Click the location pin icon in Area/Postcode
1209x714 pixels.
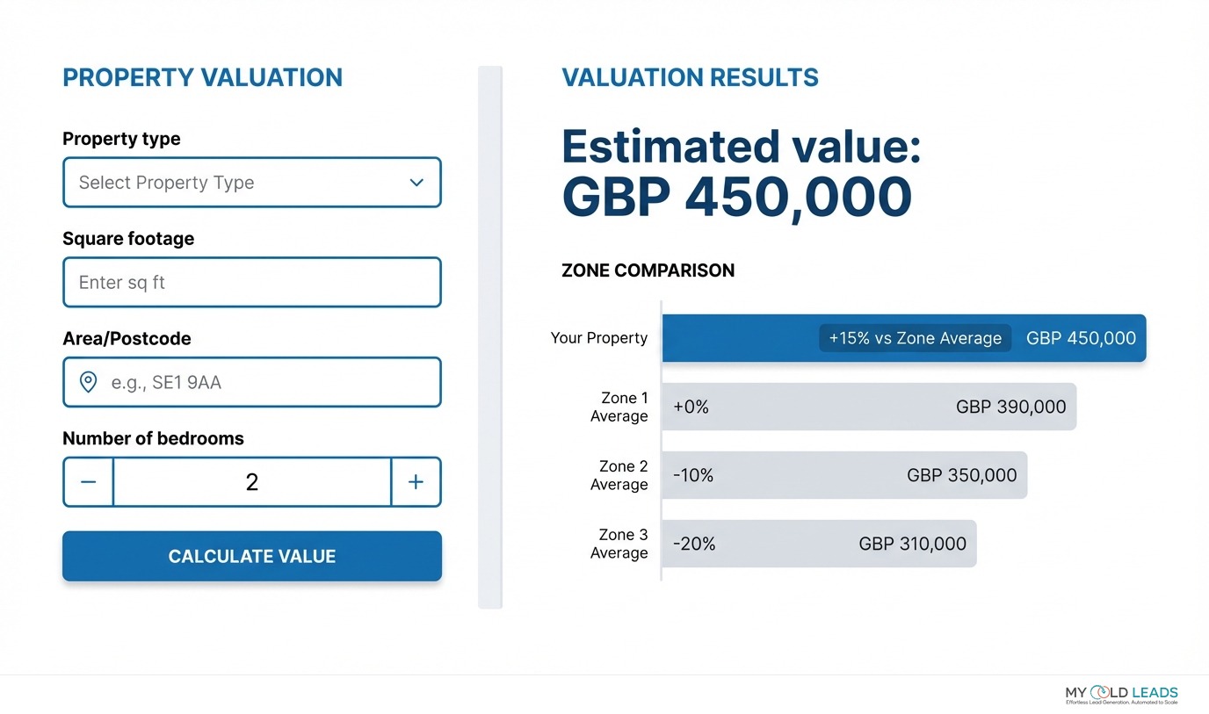coord(88,382)
